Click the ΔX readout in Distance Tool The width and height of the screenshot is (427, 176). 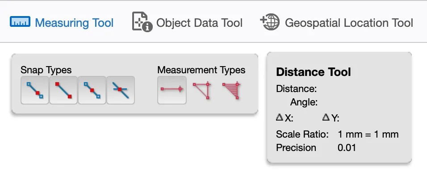(285, 118)
